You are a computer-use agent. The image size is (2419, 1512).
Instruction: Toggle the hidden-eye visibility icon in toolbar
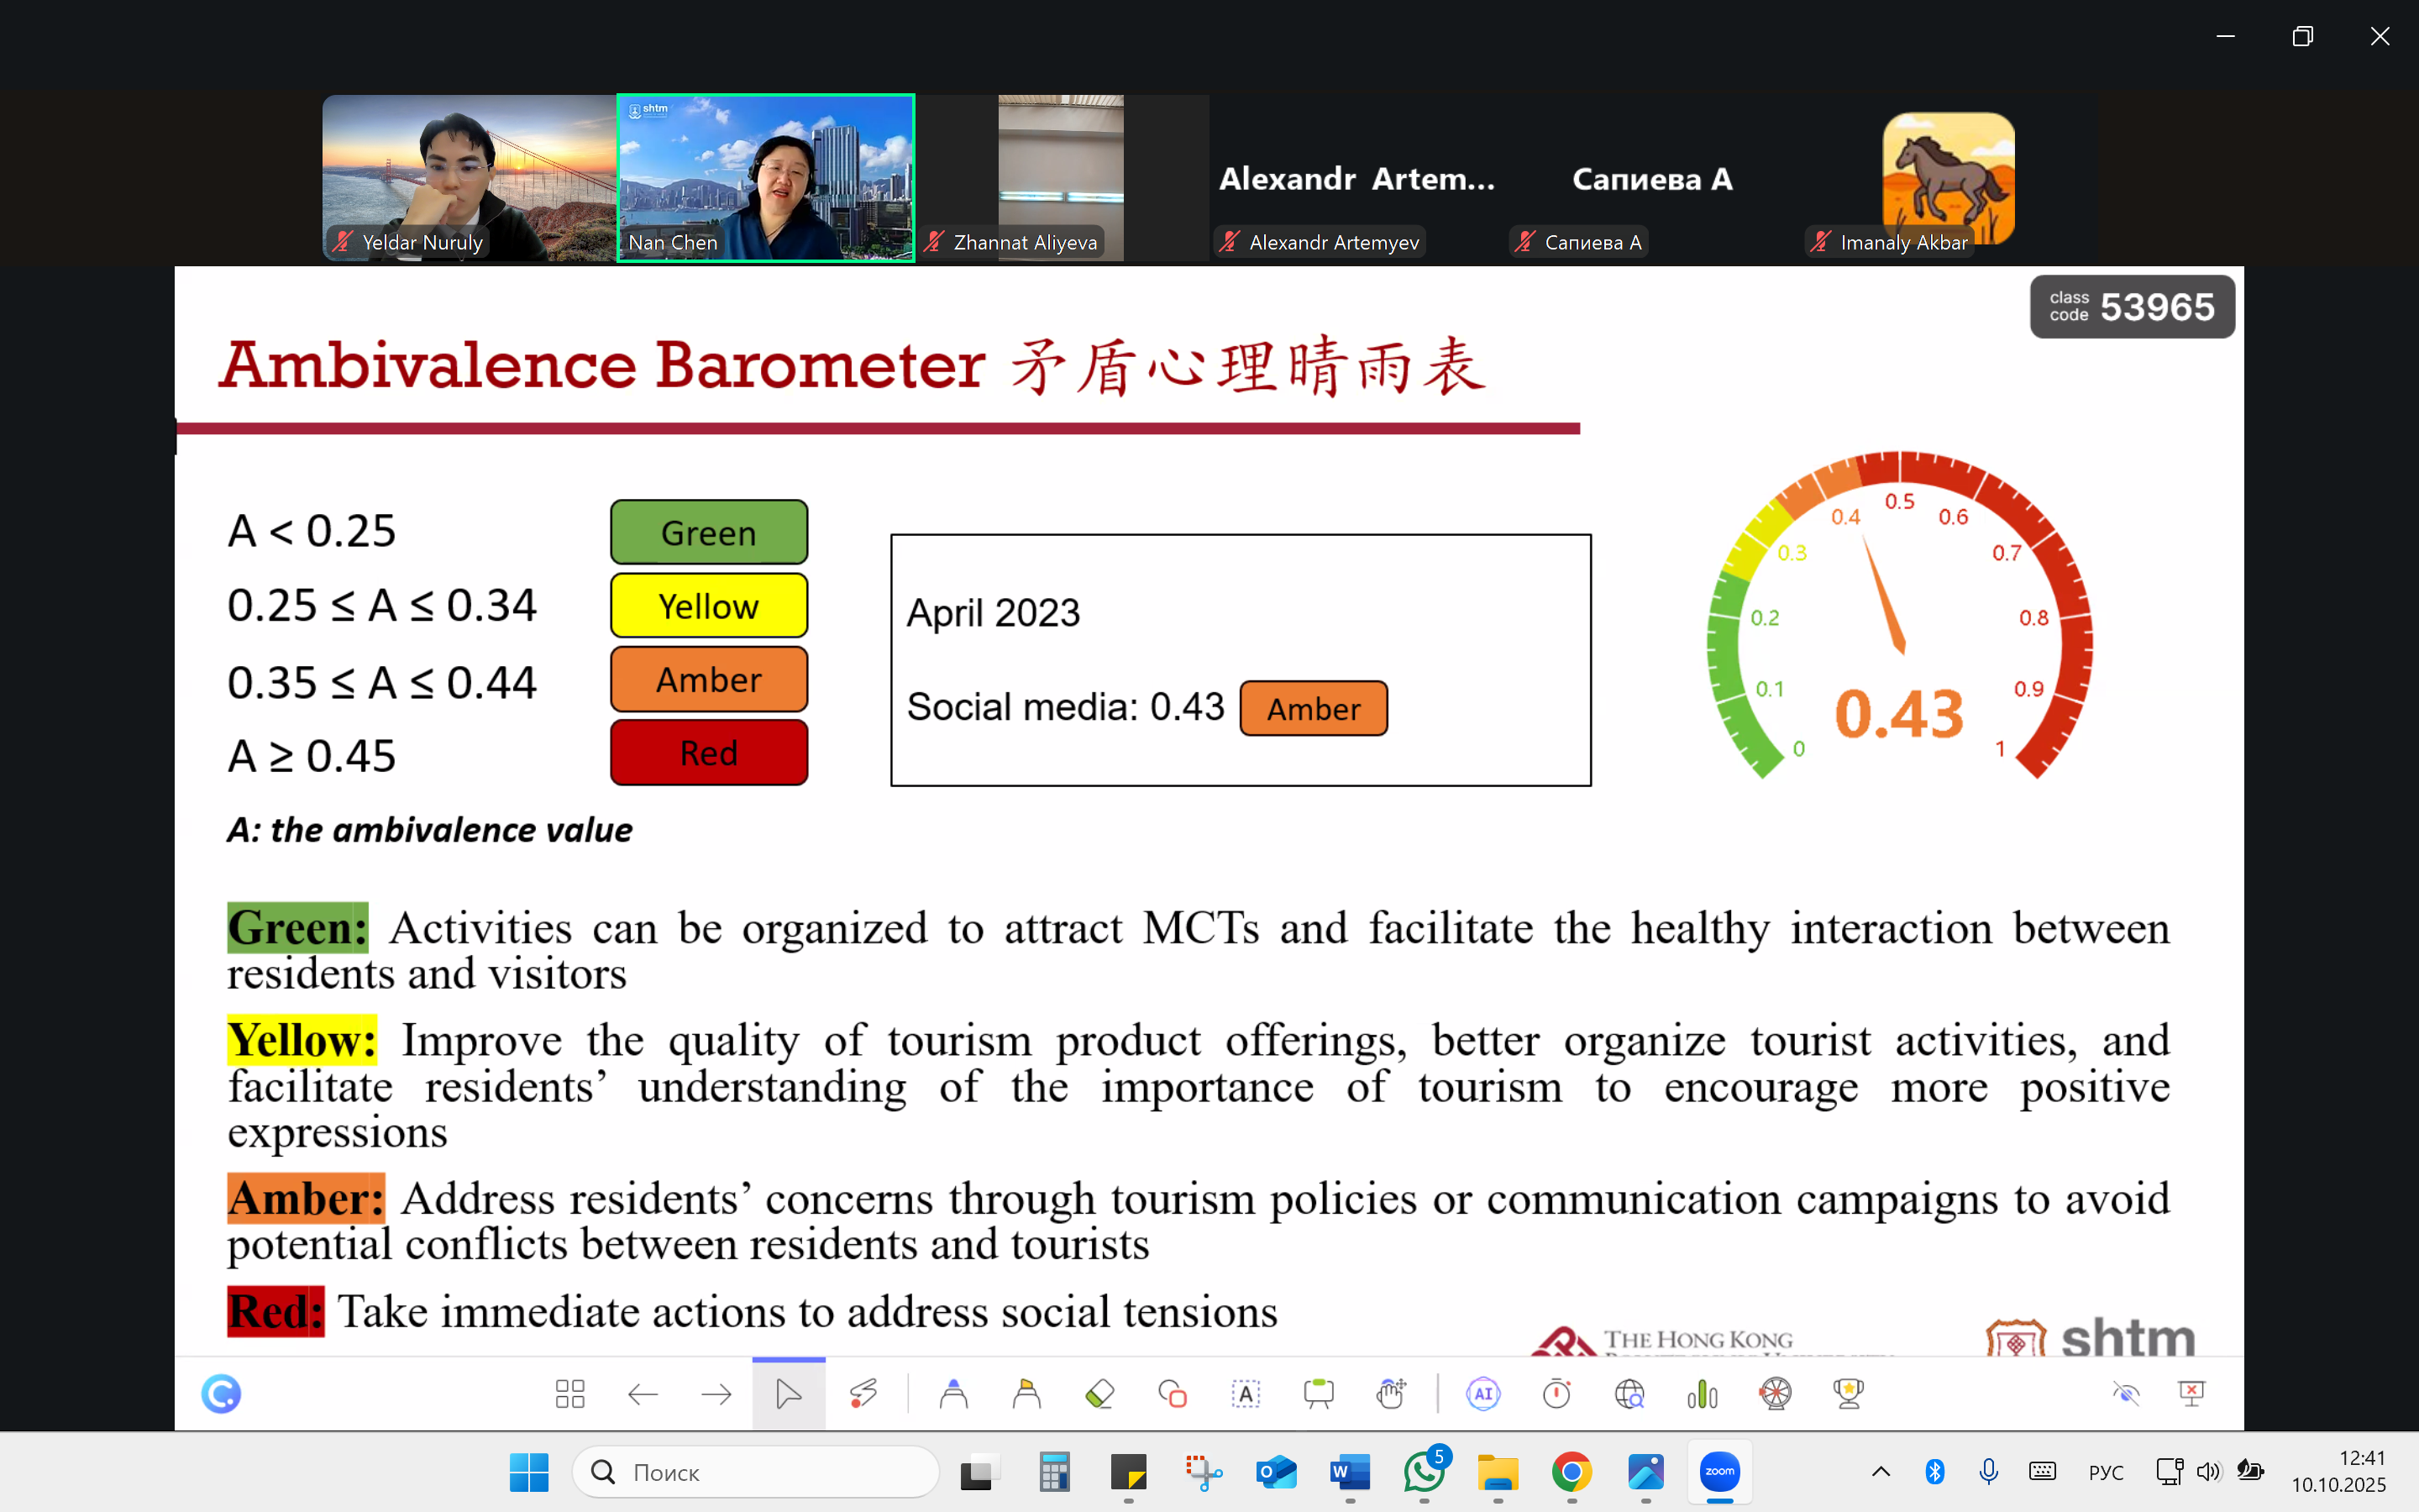click(x=2125, y=1393)
